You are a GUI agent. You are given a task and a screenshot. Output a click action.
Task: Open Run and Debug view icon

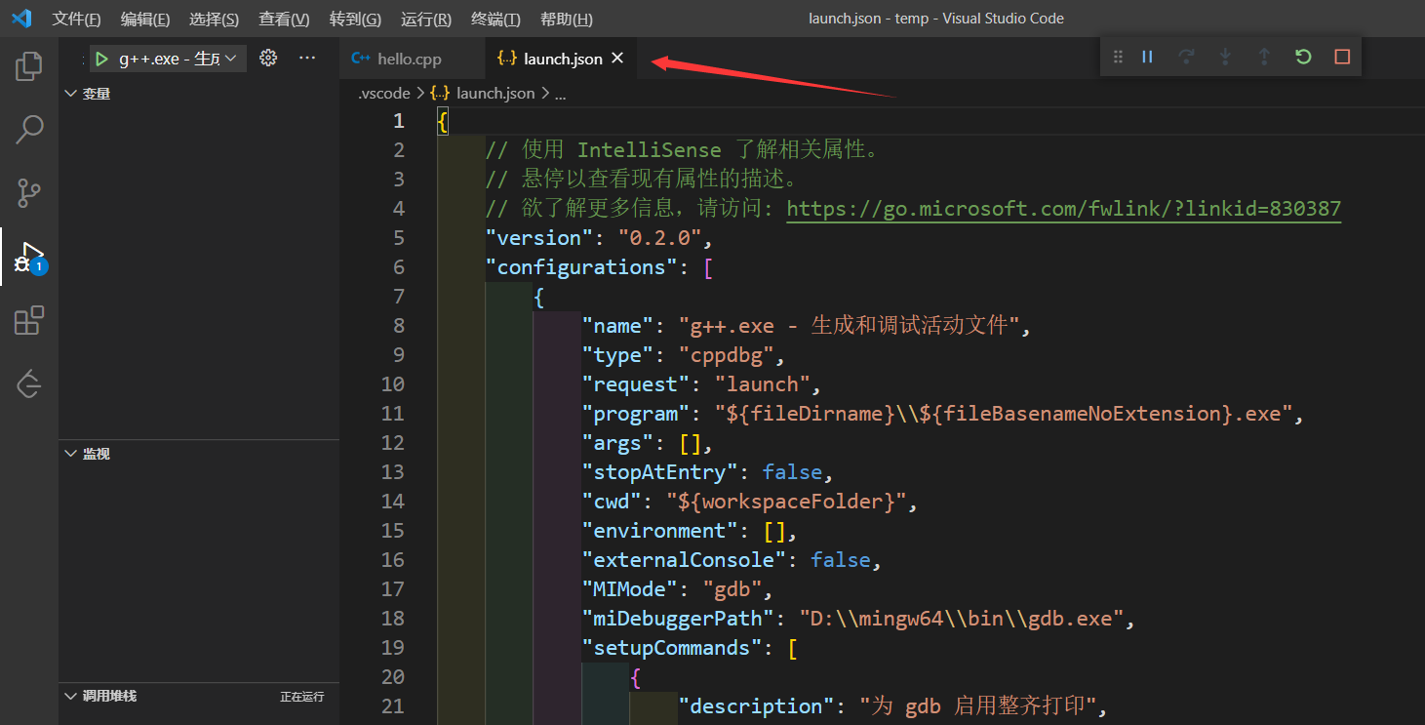[x=29, y=257]
